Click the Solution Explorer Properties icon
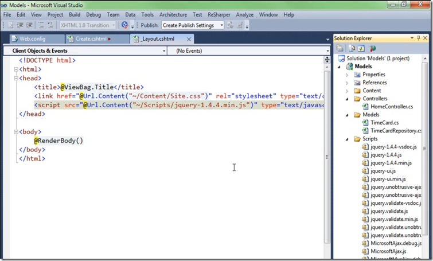 coord(340,48)
